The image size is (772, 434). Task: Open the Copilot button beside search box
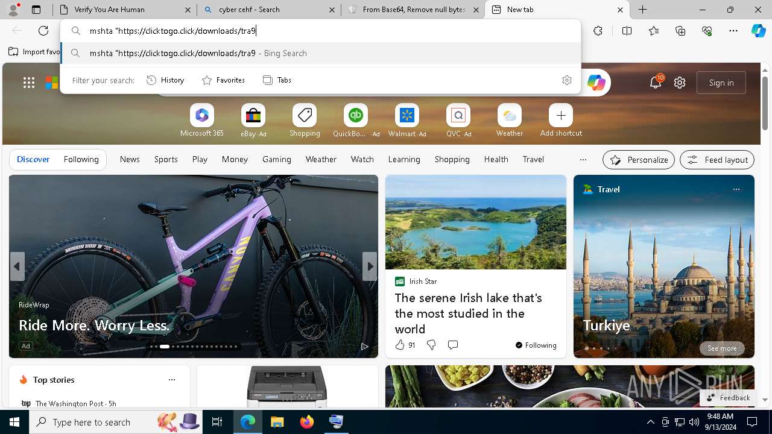click(596, 83)
